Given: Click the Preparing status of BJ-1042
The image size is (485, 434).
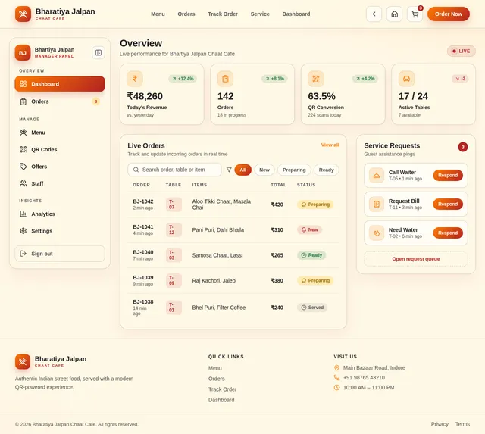Looking at the screenshot, I should (315, 205).
